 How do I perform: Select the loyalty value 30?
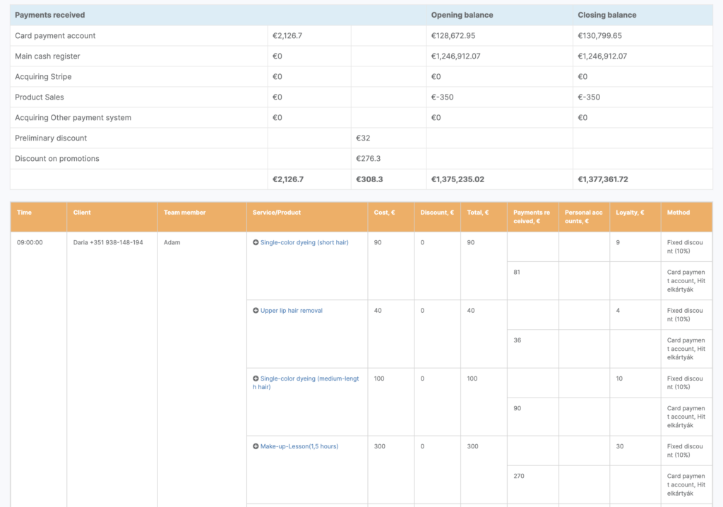(620, 446)
